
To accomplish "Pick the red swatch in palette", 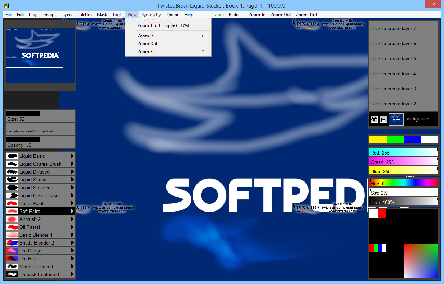I will (382, 214).
